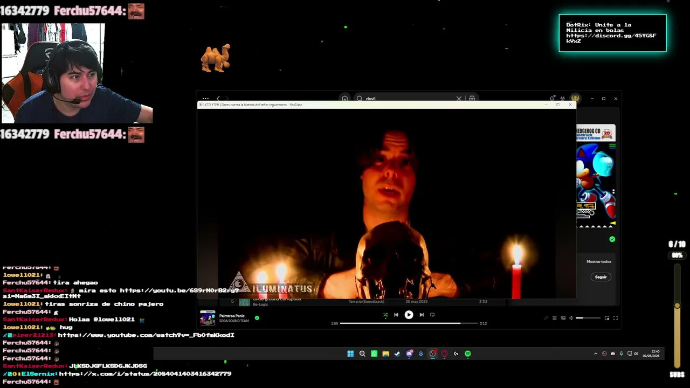Viewport: 690px width, 388px height.
Task: Click the streamer webcam feed
Action: point(77,73)
